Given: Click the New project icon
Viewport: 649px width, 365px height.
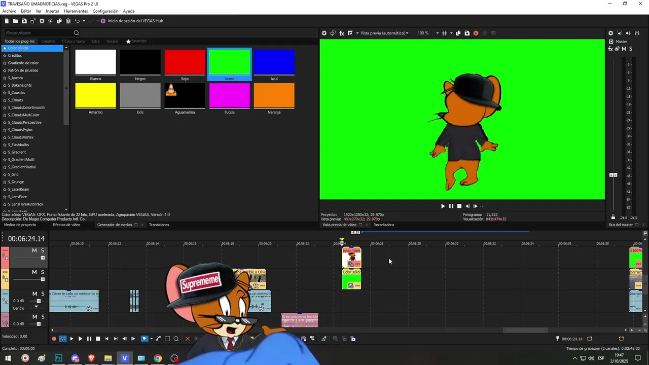Looking at the screenshot, I should pos(7,21).
